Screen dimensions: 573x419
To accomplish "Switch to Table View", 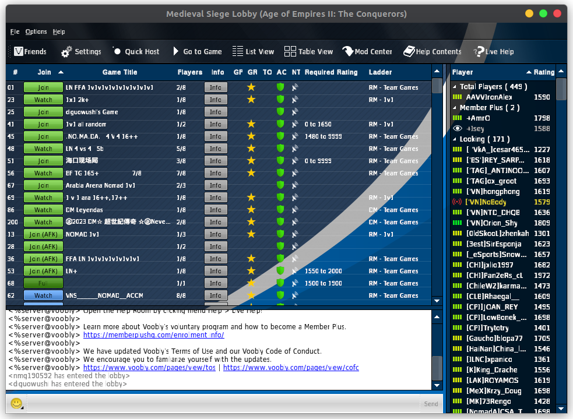I will (x=290, y=51).
